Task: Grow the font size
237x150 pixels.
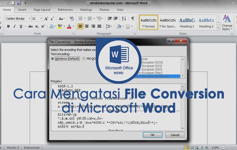Action: click(46, 19)
